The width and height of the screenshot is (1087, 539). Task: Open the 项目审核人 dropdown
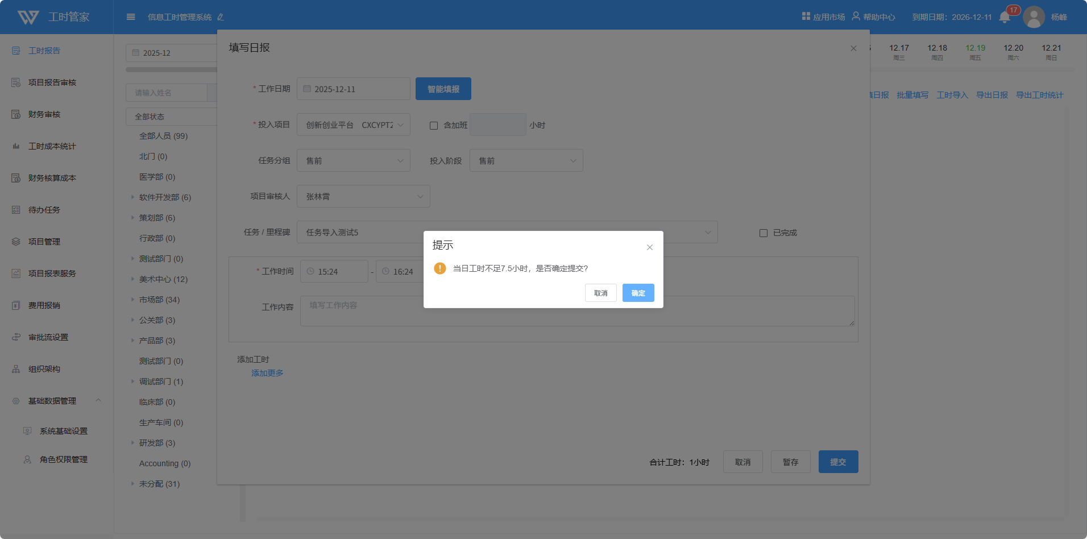[363, 197]
